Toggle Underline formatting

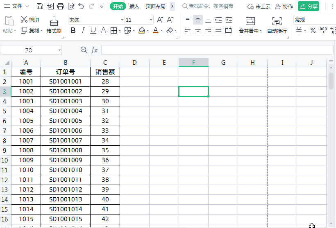coord(93,31)
